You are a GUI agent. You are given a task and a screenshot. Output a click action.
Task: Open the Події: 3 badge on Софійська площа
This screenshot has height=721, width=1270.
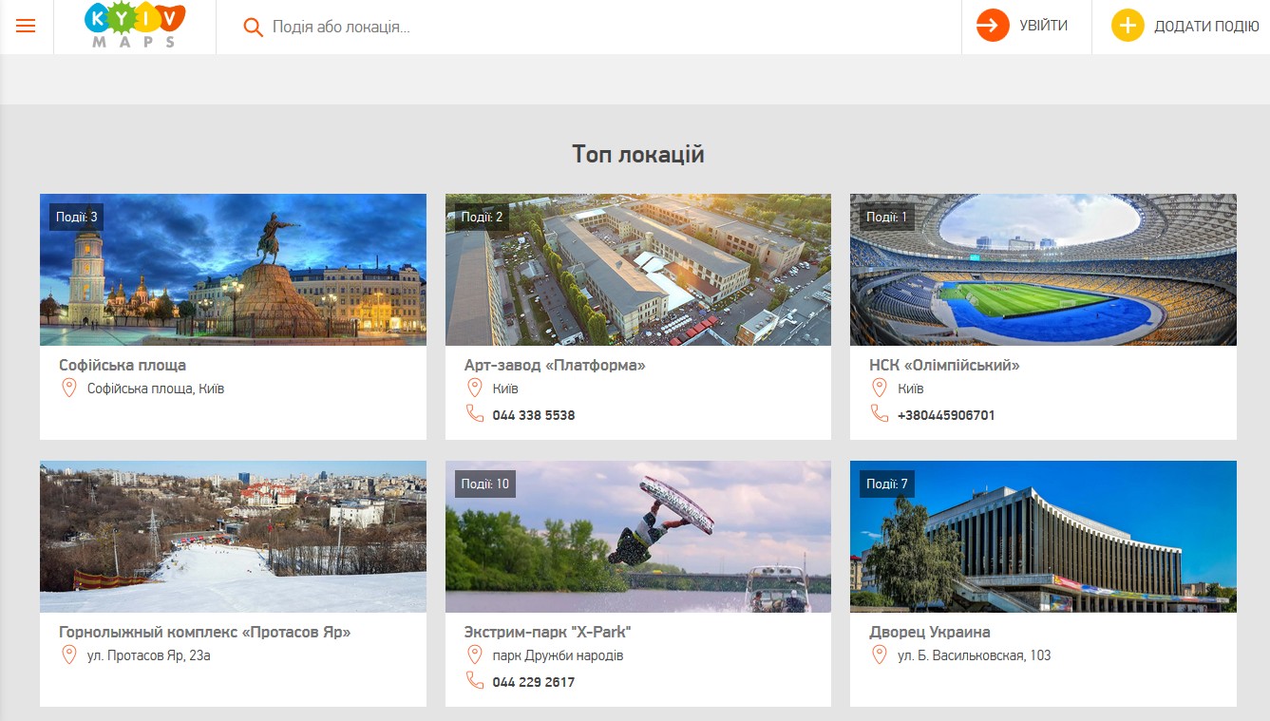point(77,216)
